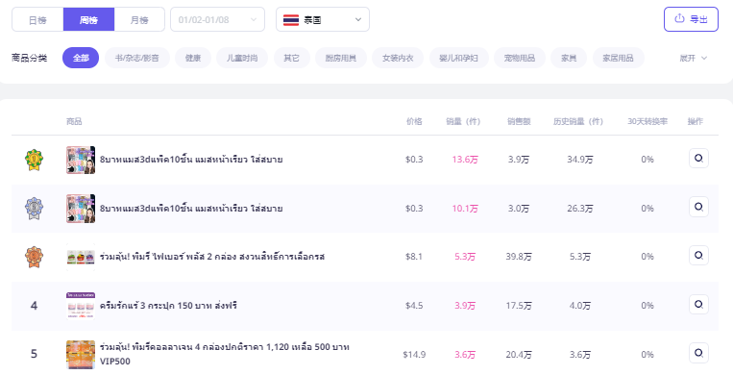Click the thumbnail of the rank 5 product
733x375 pixels.
[81, 355]
